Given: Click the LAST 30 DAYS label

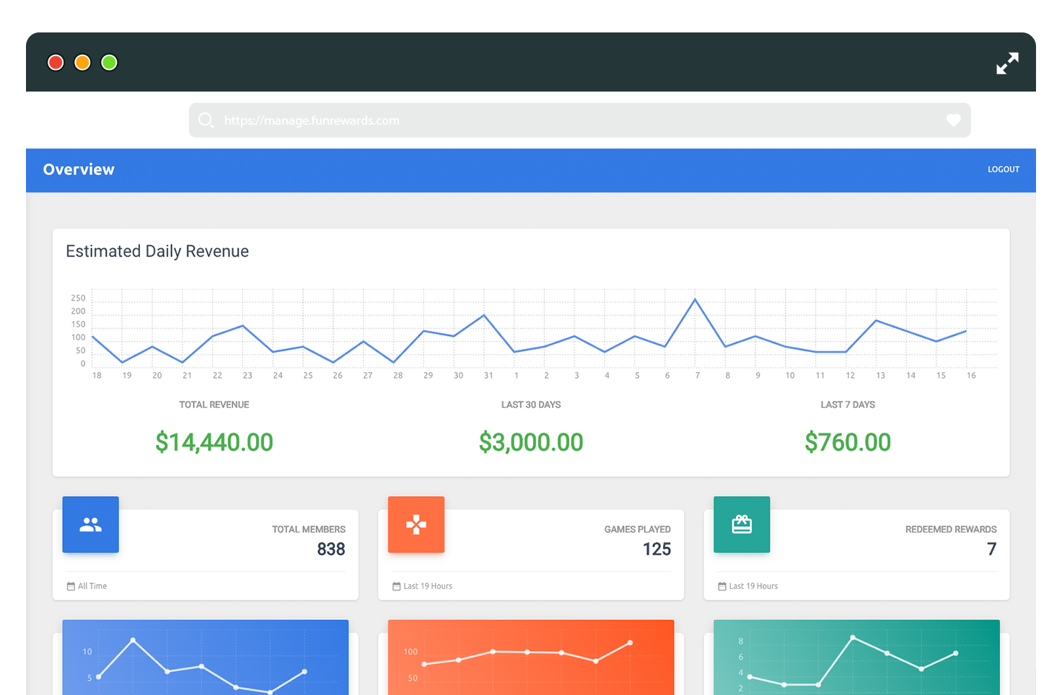Looking at the screenshot, I should point(531,404).
